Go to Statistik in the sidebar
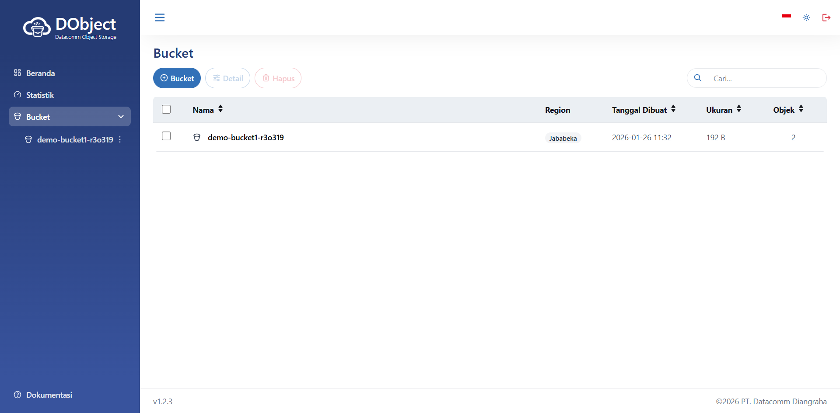The width and height of the screenshot is (840, 413). [40, 95]
